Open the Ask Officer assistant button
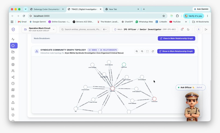 click(x=191, y=87)
